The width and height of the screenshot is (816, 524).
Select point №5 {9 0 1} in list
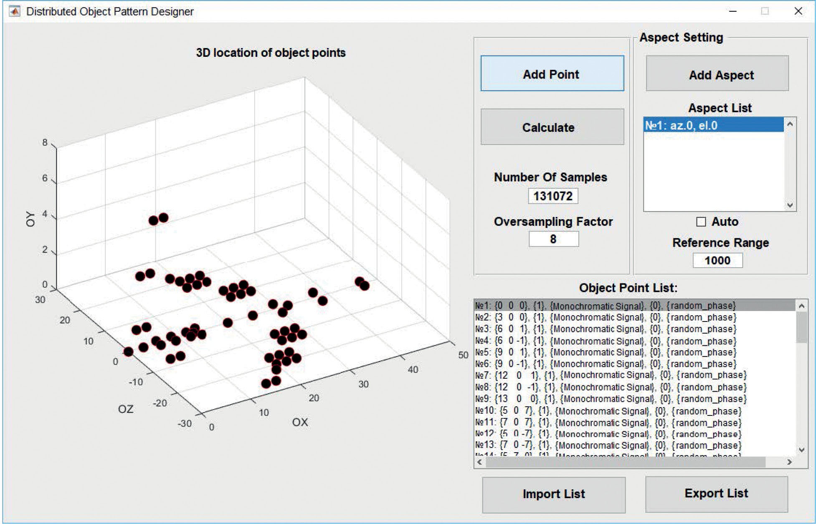[x=606, y=352]
